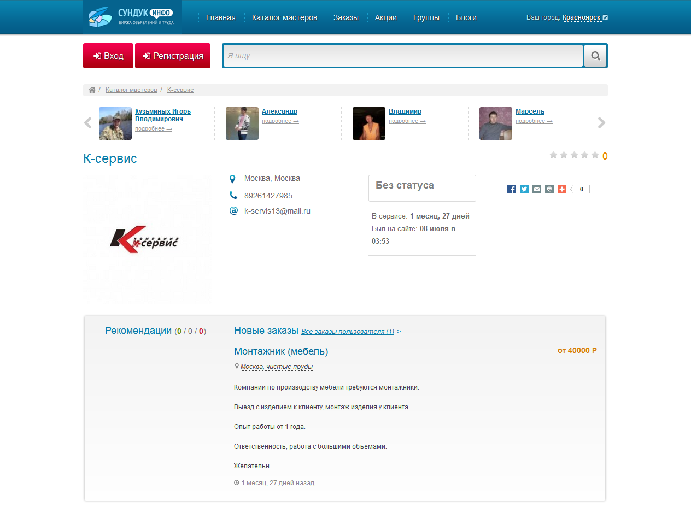Open Владимир profile link
This screenshot has width=691, height=518.
[405, 111]
